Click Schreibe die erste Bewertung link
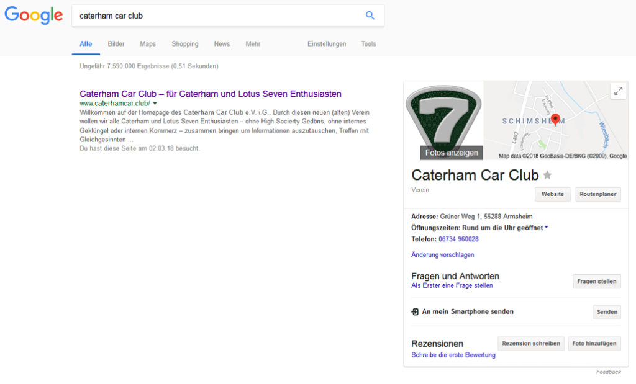Viewport: 636px width, 384px height. pyautogui.click(x=453, y=355)
